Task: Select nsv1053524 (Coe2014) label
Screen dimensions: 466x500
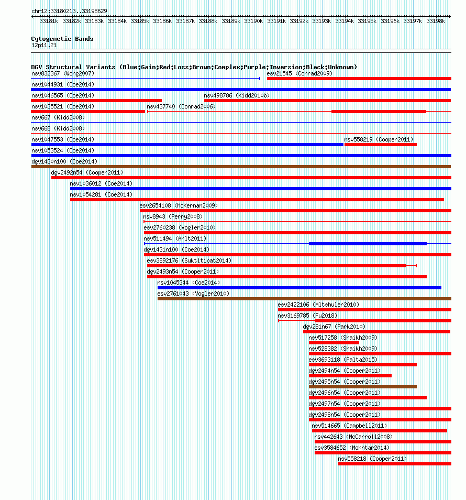Action: tap(63, 150)
